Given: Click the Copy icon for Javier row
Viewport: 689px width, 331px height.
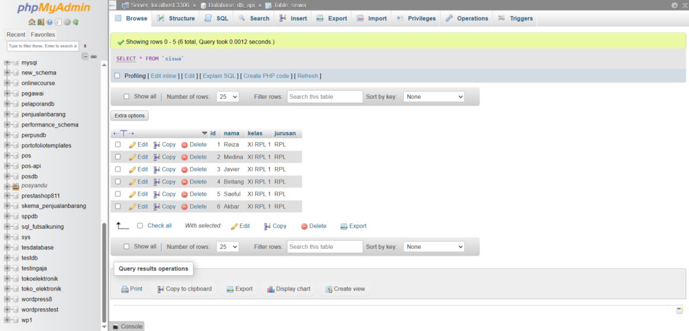Looking at the screenshot, I should point(157,170).
